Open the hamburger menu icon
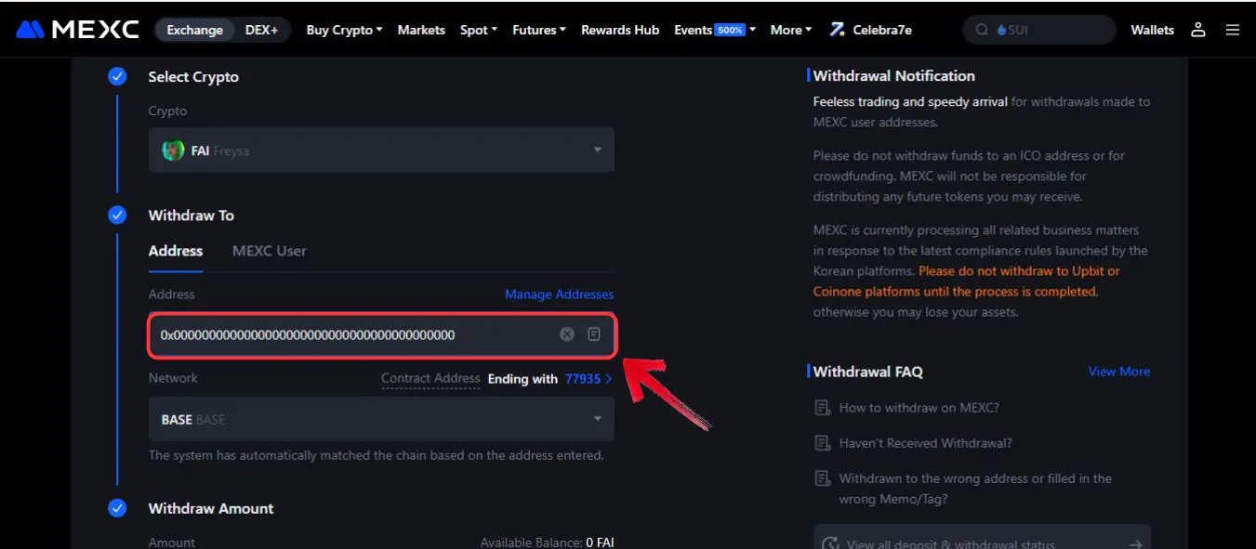The width and height of the screenshot is (1256, 549). [1233, 30]
